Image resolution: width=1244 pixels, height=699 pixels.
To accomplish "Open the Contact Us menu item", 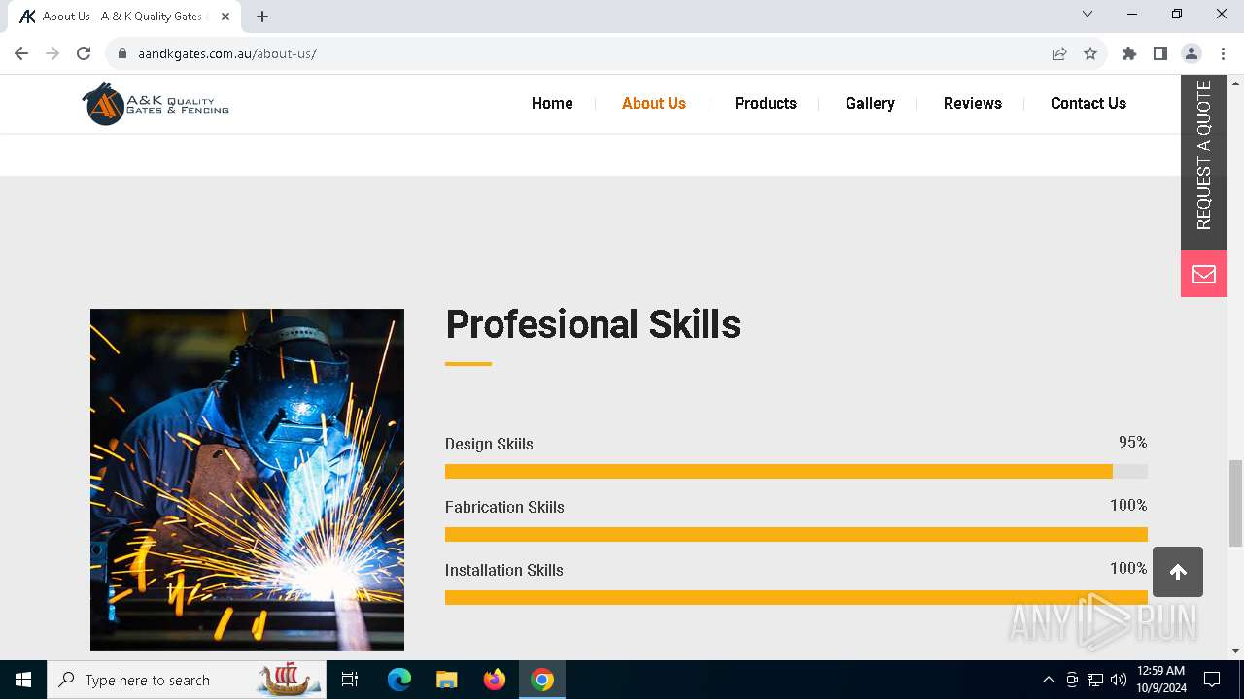I will pos(1088,103).
